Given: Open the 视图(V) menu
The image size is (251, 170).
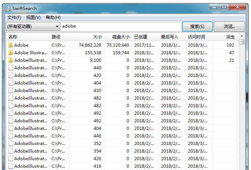Looking at the screenshot, I should pyautogui.click(x=33, y=17).
